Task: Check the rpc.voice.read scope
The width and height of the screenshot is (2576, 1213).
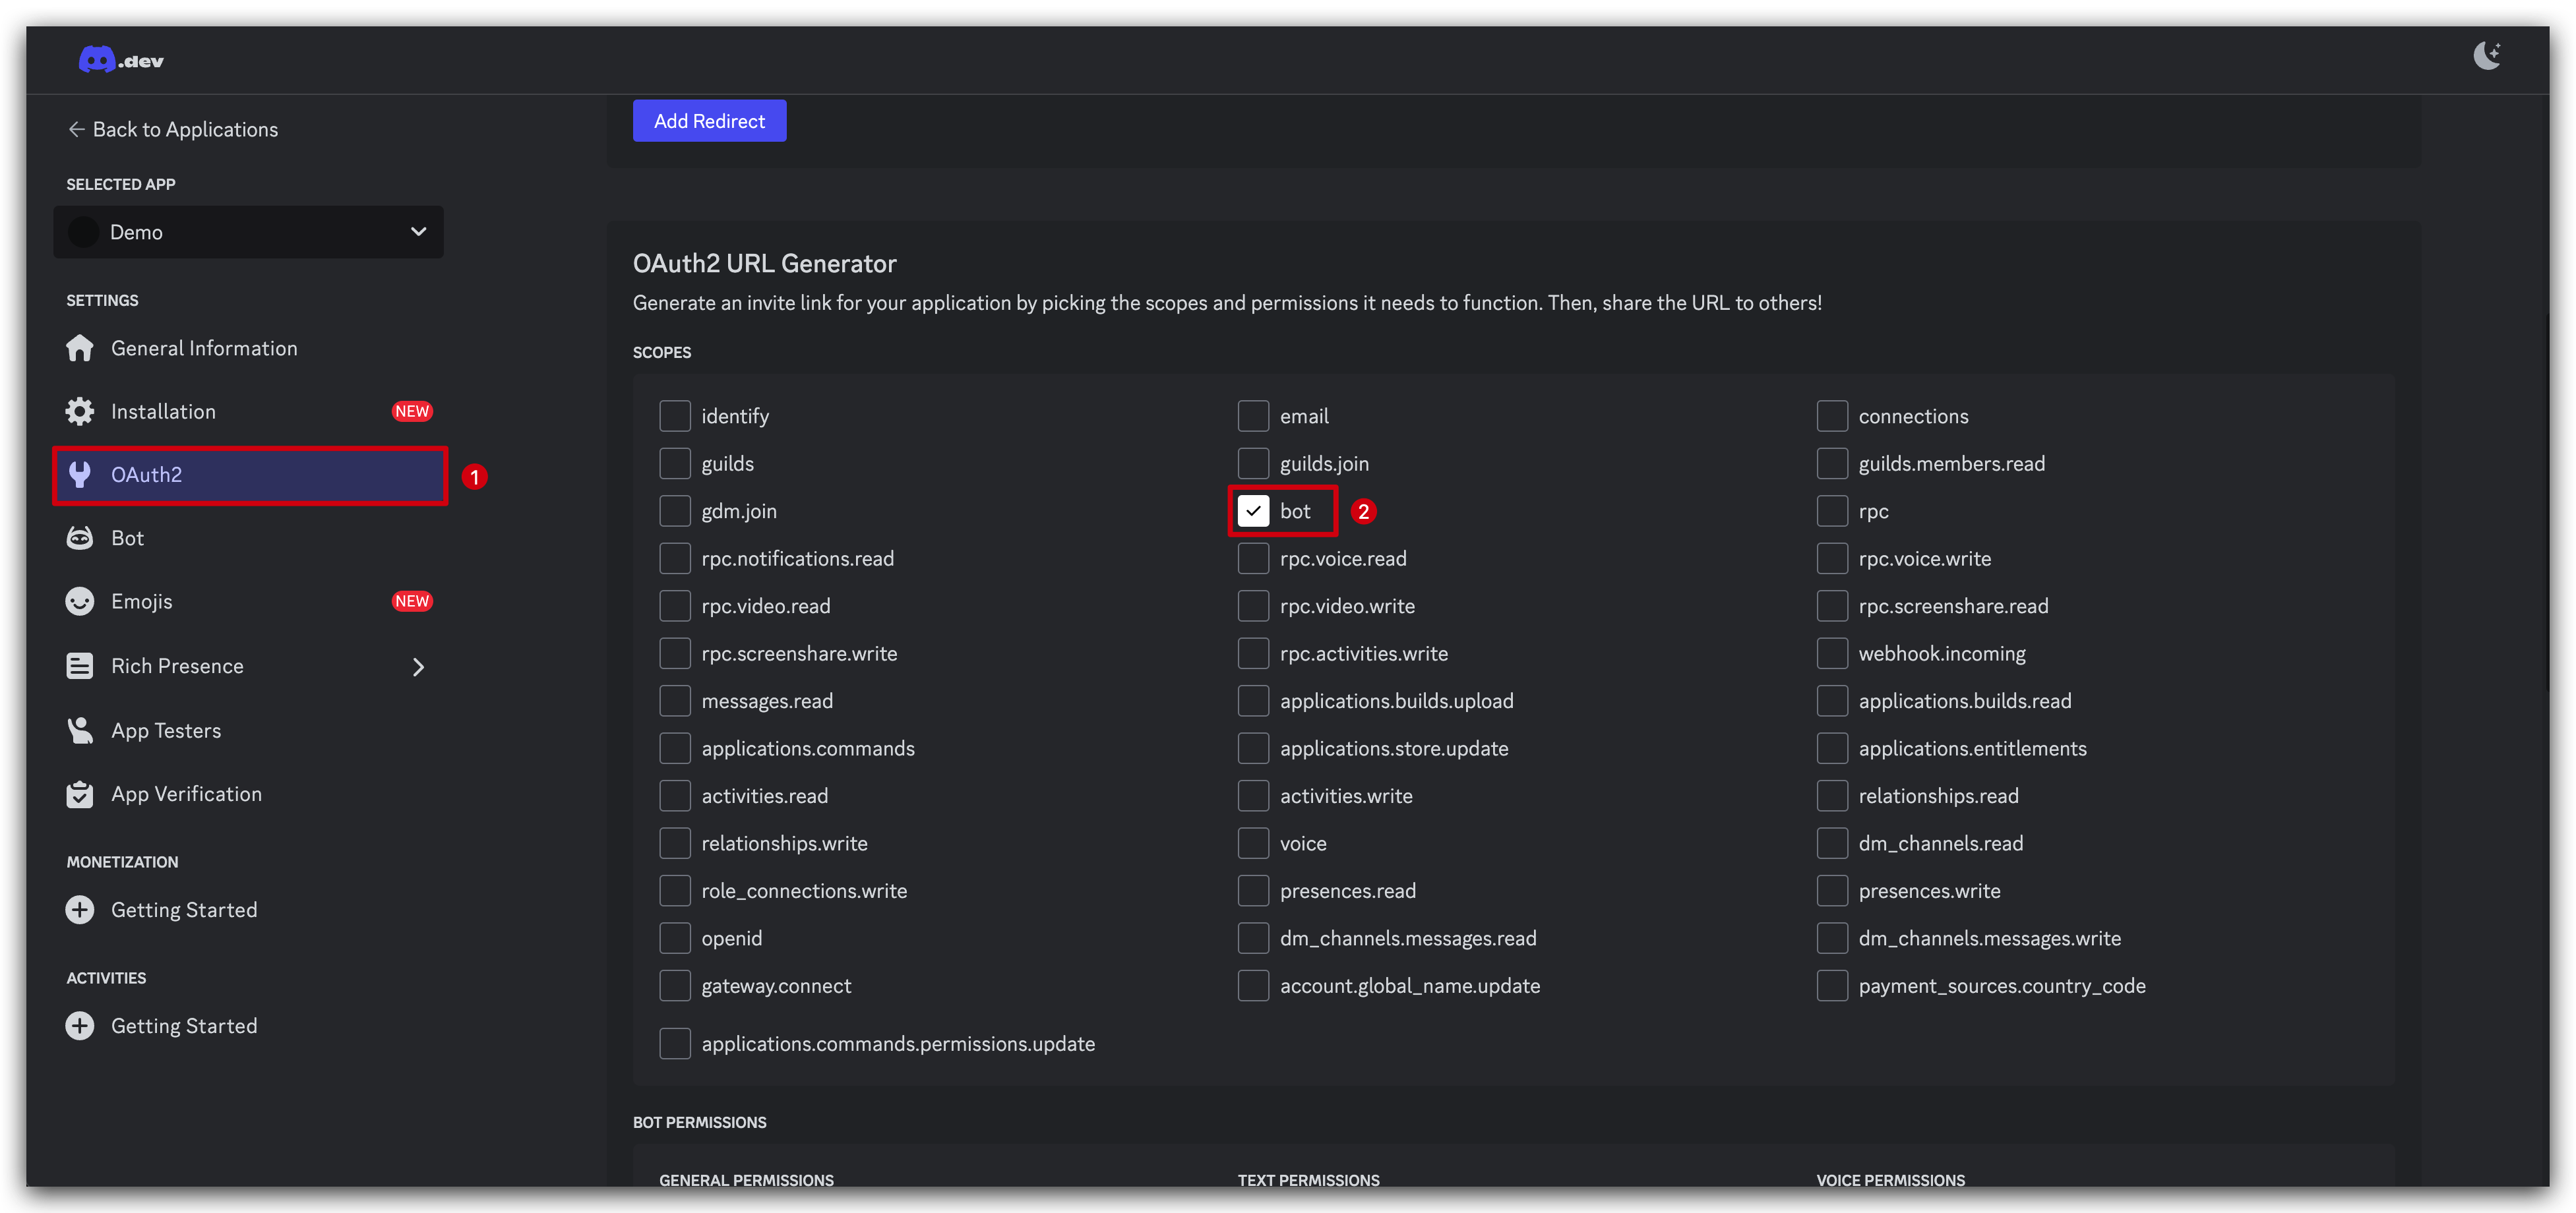Action: click(1253, 558)
